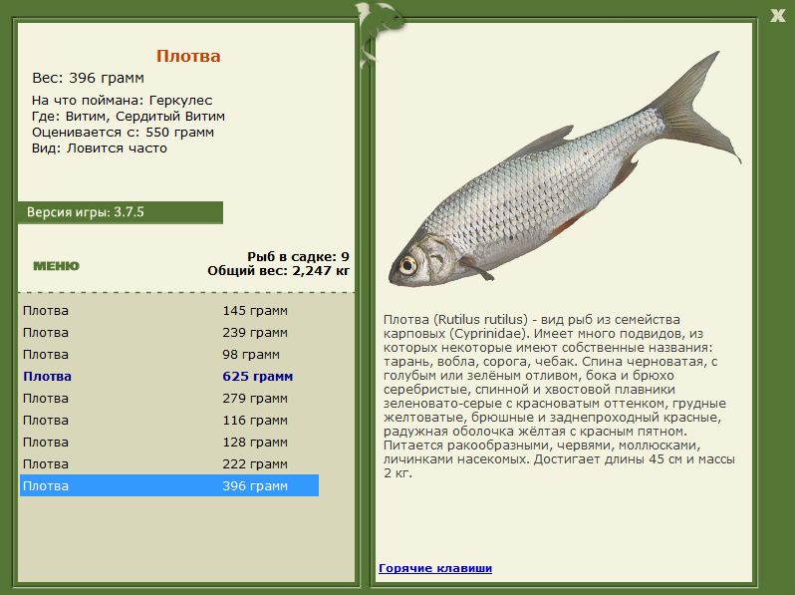
Task: Click the Плотва heading title
Action: coord(188,56)
